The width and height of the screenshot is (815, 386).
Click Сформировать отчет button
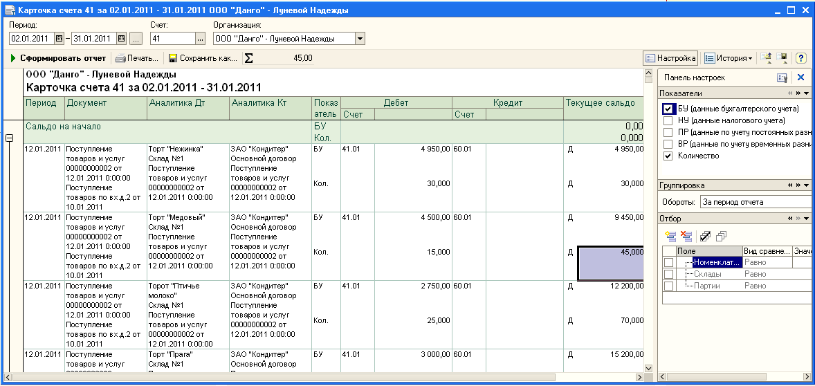(59, 58)
